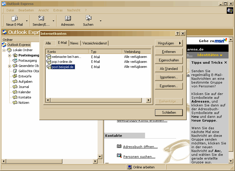The image size is (235, 171).
Task: Open the Identitäten dropdown
Action: (210, 55)
